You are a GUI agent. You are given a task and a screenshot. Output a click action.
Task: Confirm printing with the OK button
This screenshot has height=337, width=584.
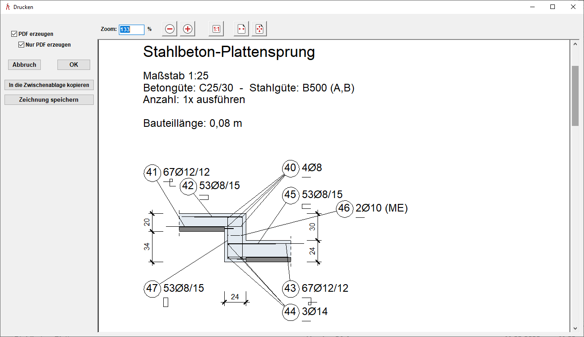coord(74,65)
